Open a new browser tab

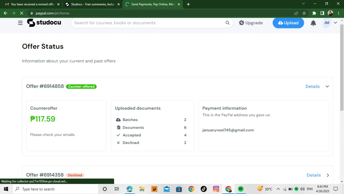pyautogui.click(x=188, y=4)
